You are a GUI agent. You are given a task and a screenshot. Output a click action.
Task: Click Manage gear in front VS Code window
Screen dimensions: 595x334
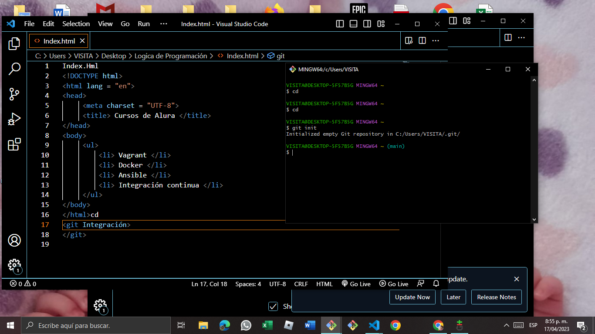(x=14, y=265)
